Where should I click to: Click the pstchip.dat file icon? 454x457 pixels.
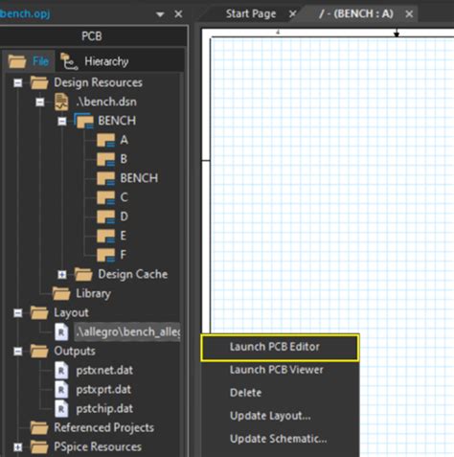click(x=61, y=409)
